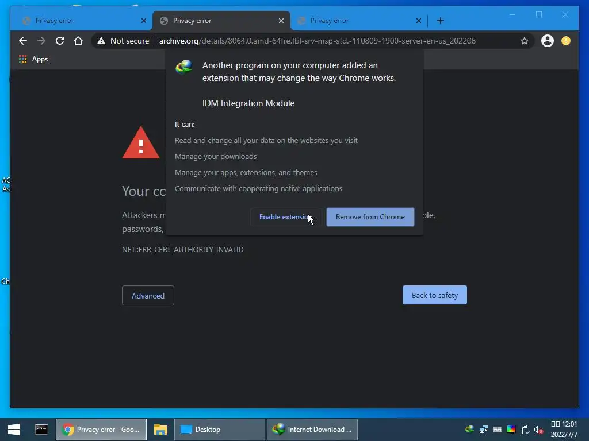Open the touch keyboard tray icon
Image resolution: width=589 pixels, height=441 pixels.
498,430
